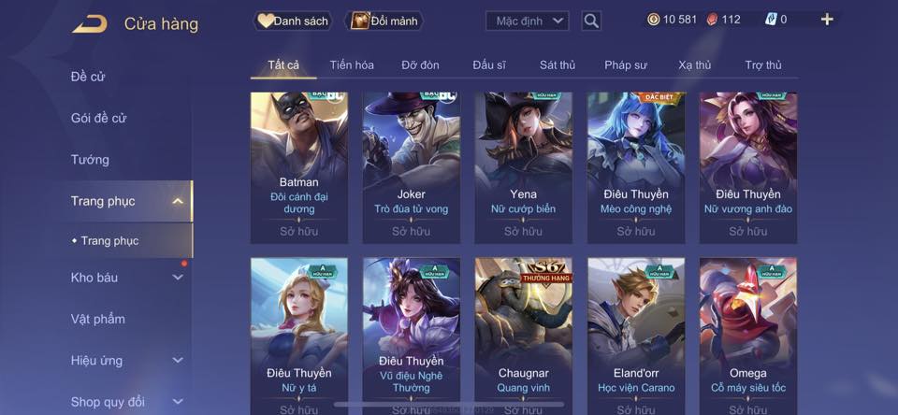Tap the plus icon to add currency
Image resolution: width=898 pixels, height=415 pixels.
826,20
